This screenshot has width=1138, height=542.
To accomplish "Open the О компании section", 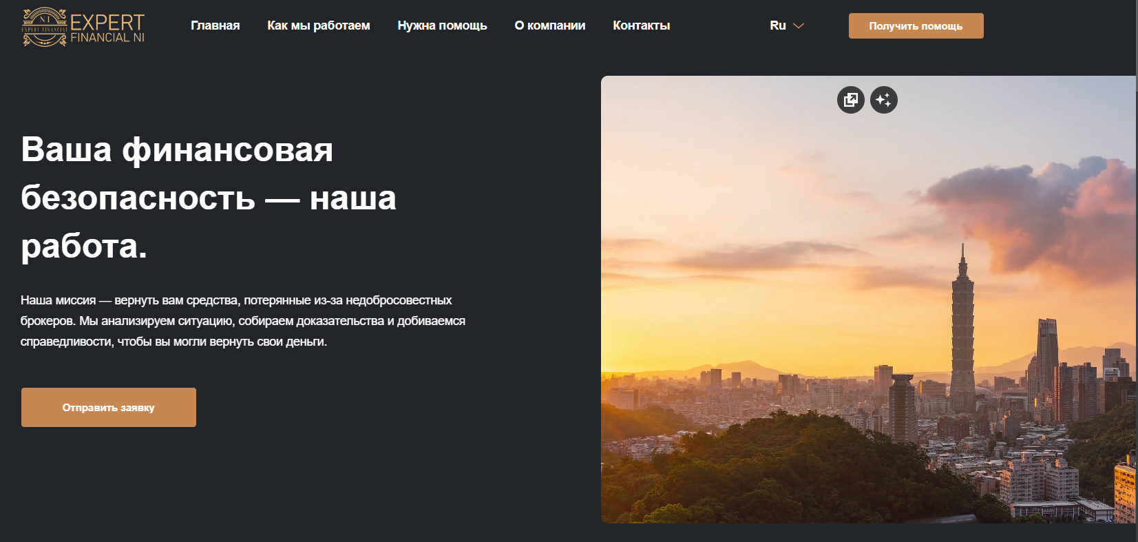I will tap(549, 25).
